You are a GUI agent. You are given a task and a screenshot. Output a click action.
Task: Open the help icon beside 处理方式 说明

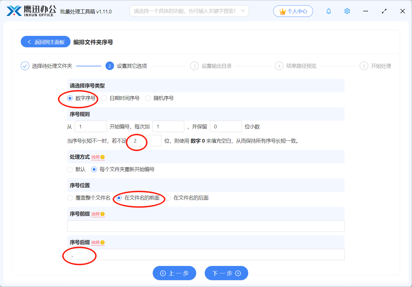pyautogui.click(x=103, y=157)
